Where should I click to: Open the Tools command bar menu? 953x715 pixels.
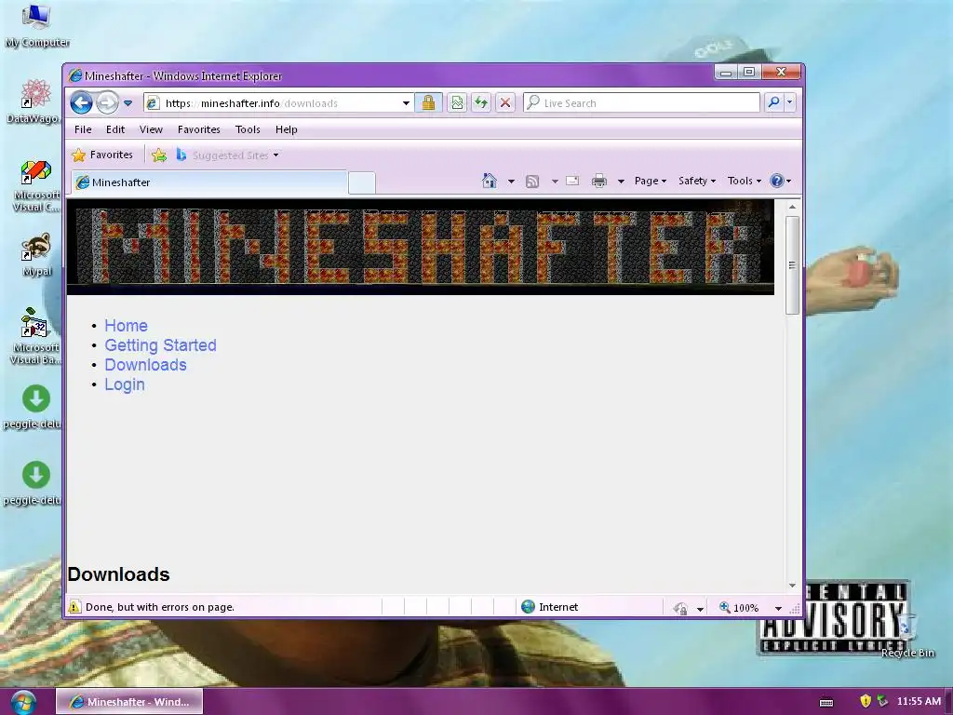click(745, 181)
